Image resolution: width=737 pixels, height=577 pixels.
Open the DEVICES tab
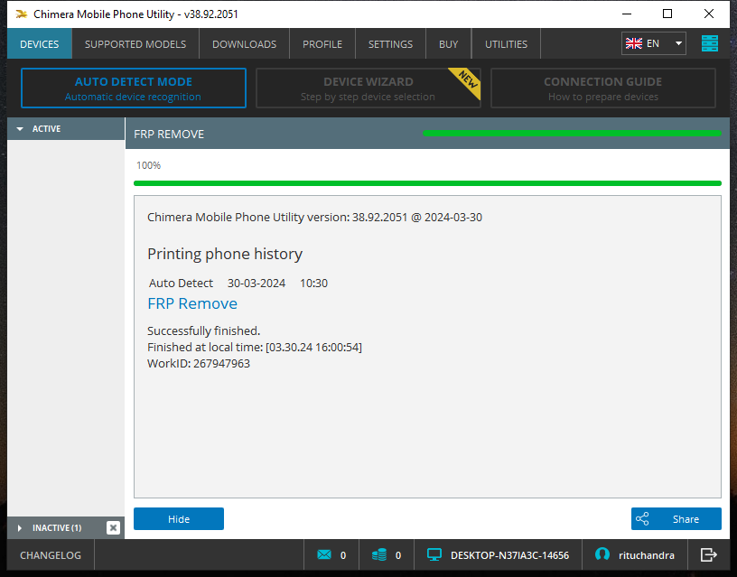tap(40, 43)
